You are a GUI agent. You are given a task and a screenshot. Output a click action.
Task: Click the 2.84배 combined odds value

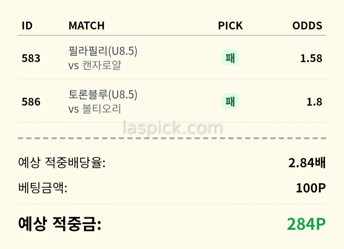click(307, 163)
